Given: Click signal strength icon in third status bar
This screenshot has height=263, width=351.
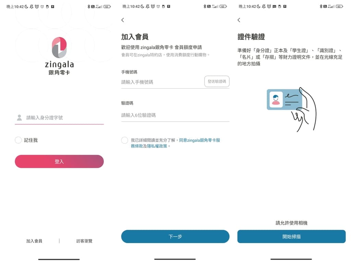Looking at the screenshot, I should [x=331, y=7].
